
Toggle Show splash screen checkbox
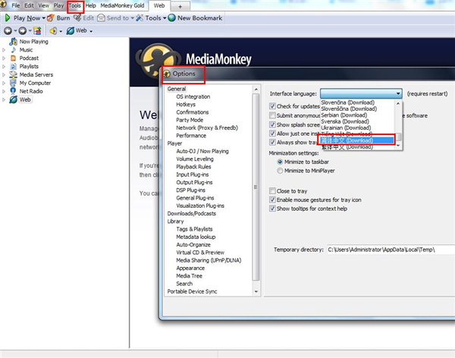pos(272,124)
